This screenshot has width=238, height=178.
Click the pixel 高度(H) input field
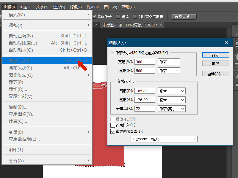click(x=145, y=71)
